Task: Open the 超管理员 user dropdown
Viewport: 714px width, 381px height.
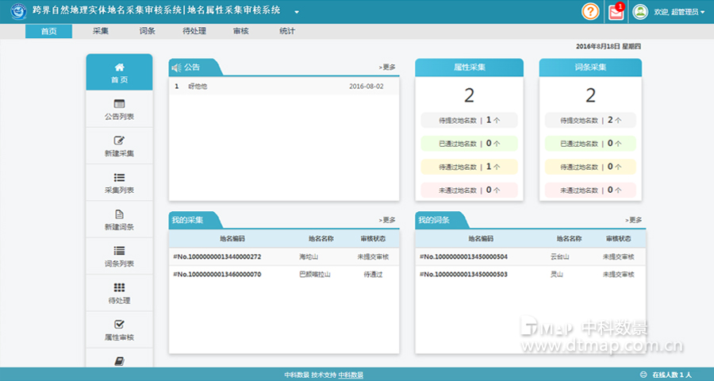Action: (679, 12)
